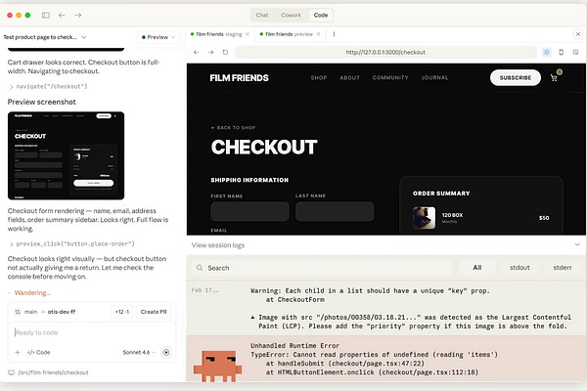This screenshot has height=391, width=587.
Task: Click the Code mode selector
Action: click(38, 352)
